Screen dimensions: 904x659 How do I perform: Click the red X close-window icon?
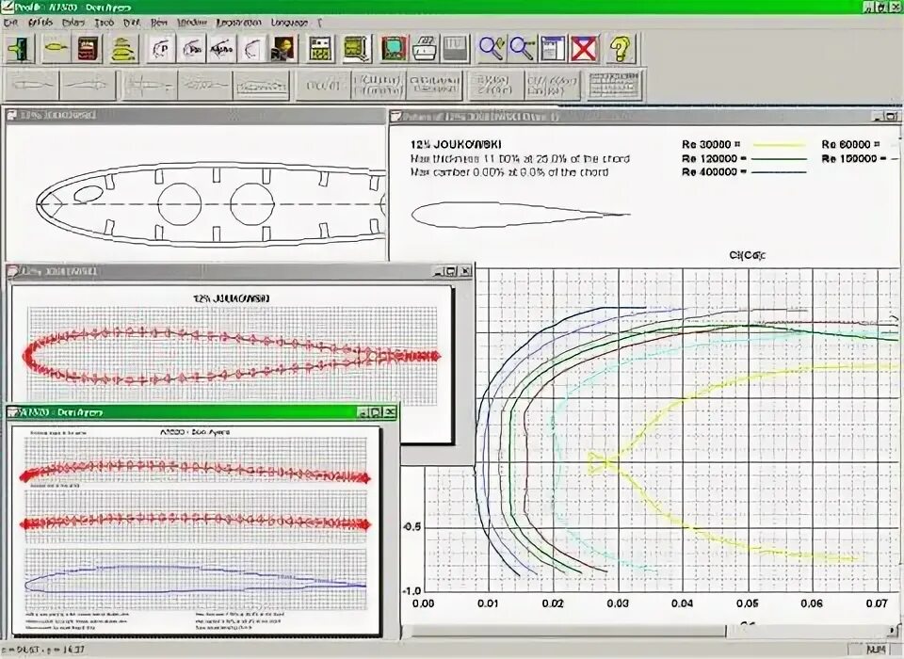(x=584, y=48)
